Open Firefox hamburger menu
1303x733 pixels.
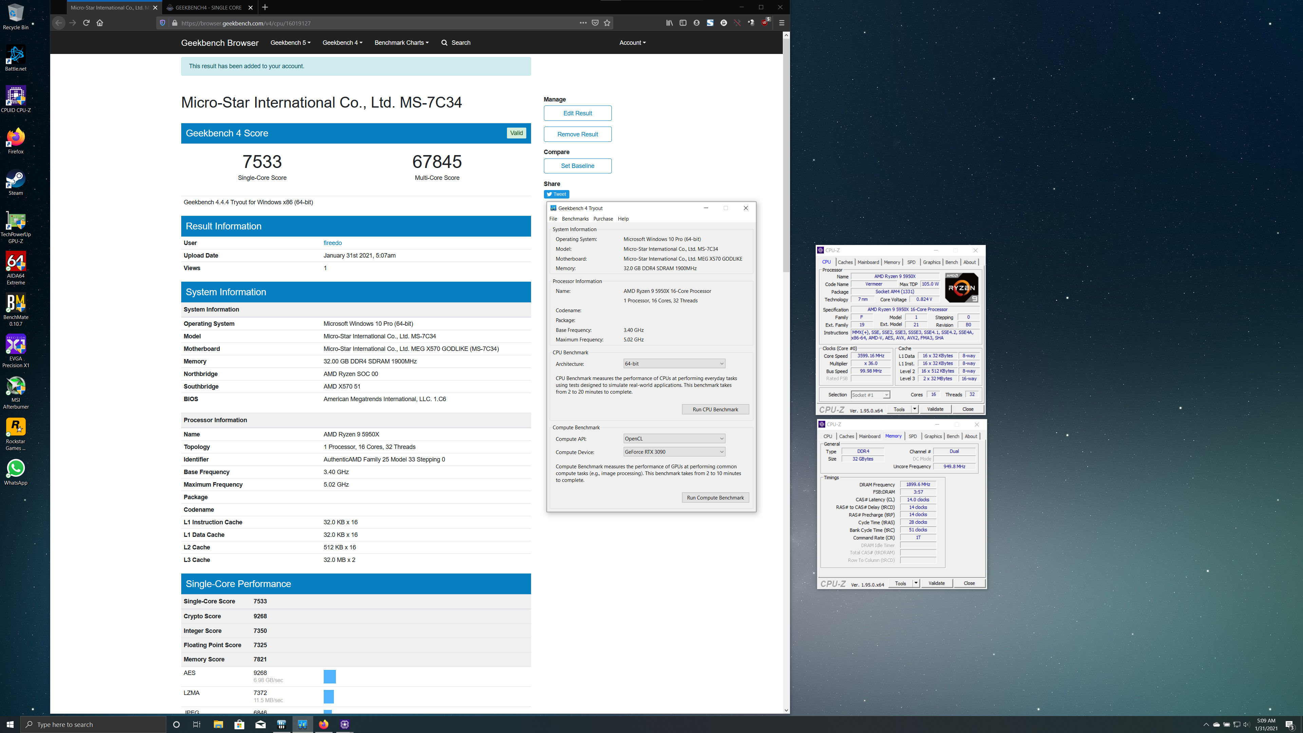[x=781, y=23]
